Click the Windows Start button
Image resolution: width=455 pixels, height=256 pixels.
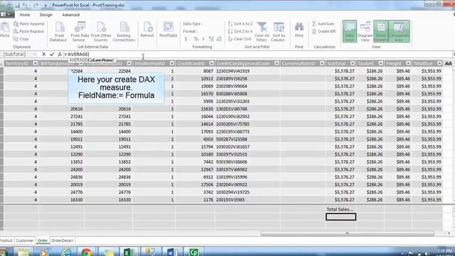click(x=4, y=252)
